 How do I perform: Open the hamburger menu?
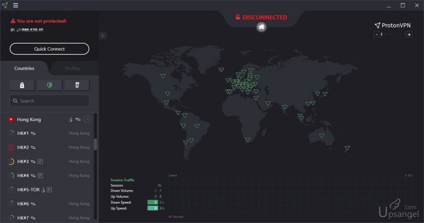(x=16, y=5)
